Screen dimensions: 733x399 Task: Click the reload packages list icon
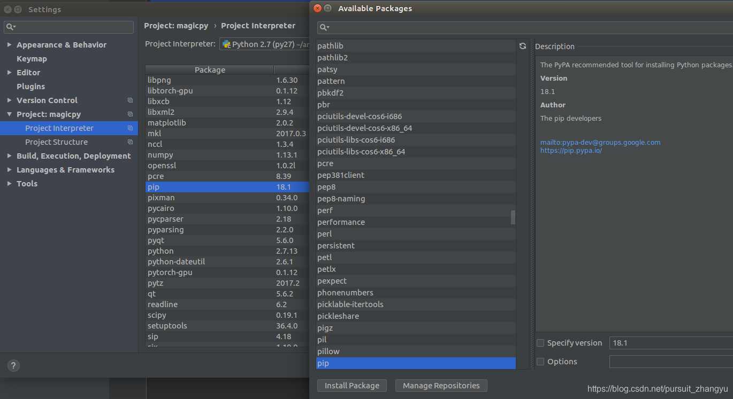[523, 46]
